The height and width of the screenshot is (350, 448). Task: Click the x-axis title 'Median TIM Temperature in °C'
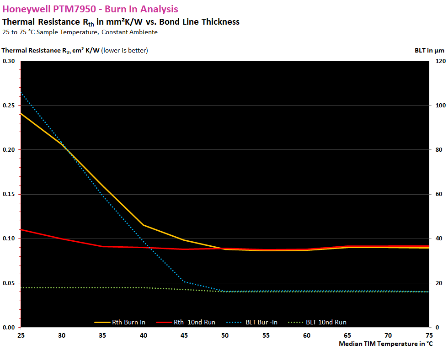386,344
